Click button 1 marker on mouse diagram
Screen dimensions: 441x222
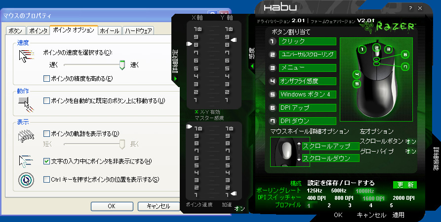pos(362,50)
